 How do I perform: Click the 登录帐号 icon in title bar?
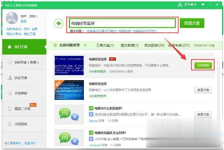(179, 5)
